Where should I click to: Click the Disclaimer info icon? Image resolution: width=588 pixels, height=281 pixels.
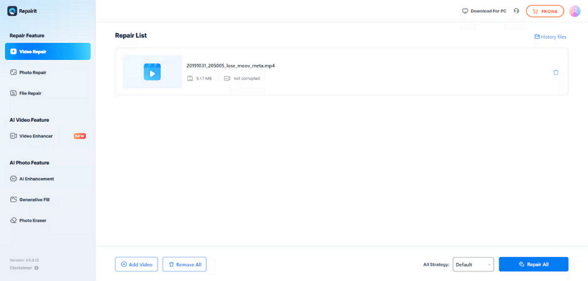coord(36,268)
